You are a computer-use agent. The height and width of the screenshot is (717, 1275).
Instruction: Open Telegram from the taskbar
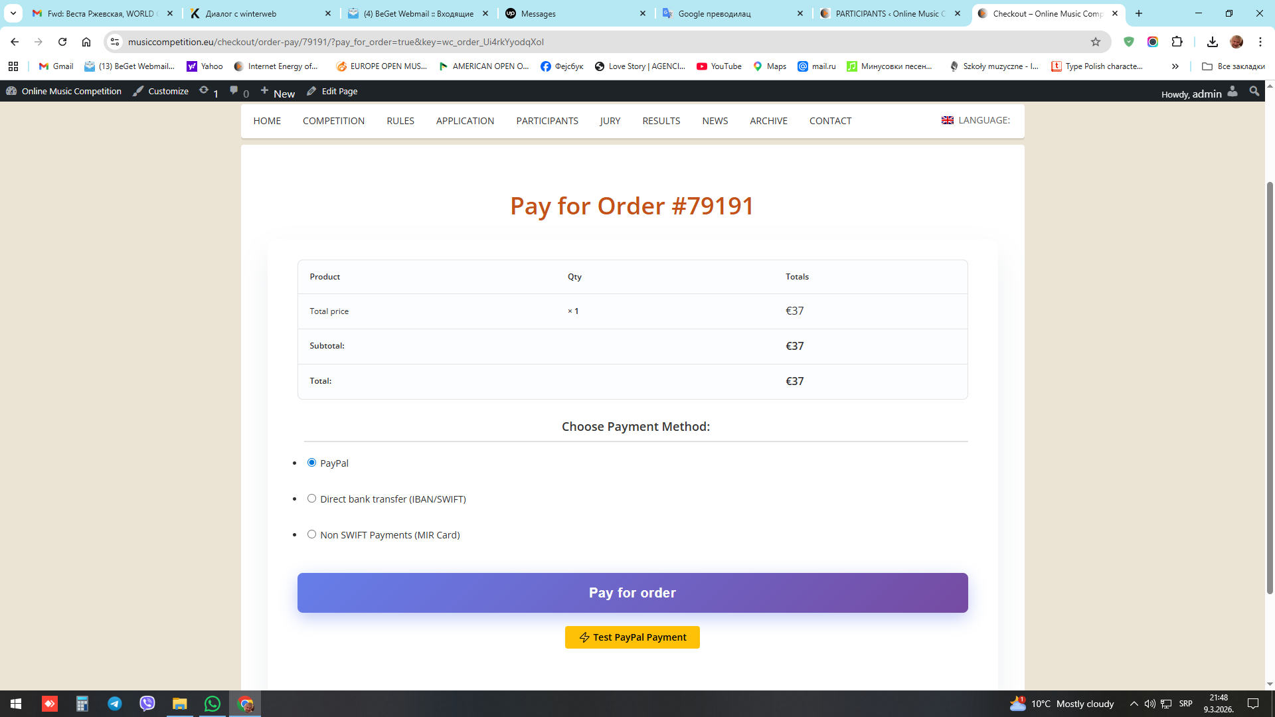pyautogui.click(x=114, y=704)
